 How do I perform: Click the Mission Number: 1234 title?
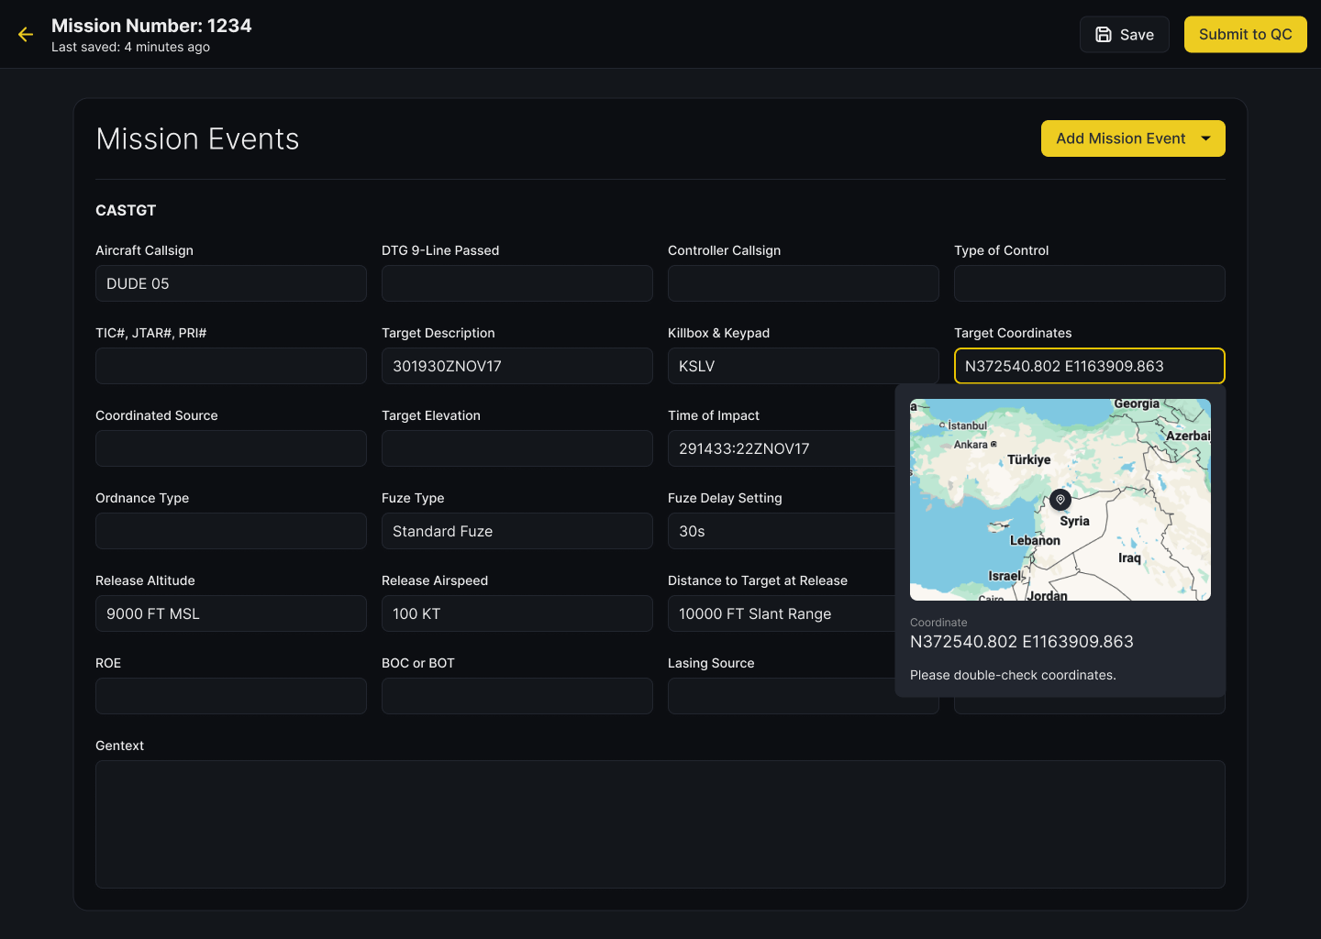151,26
